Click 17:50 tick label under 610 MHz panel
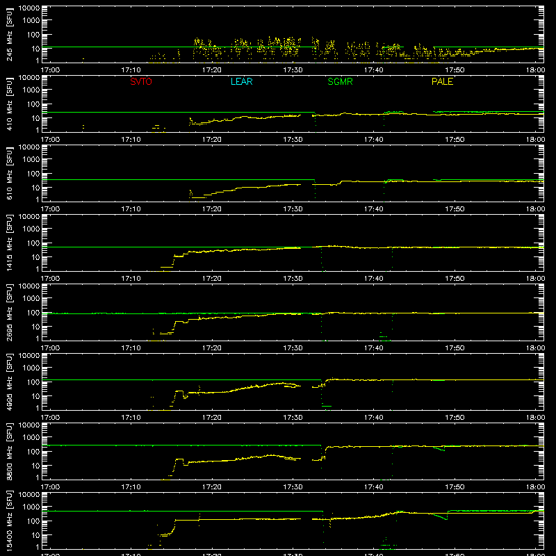556x556 pixels. [455, 209]
